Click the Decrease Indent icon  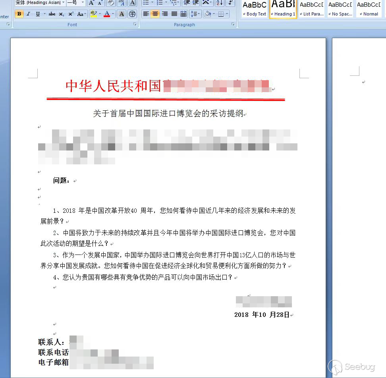coord(187,3)
